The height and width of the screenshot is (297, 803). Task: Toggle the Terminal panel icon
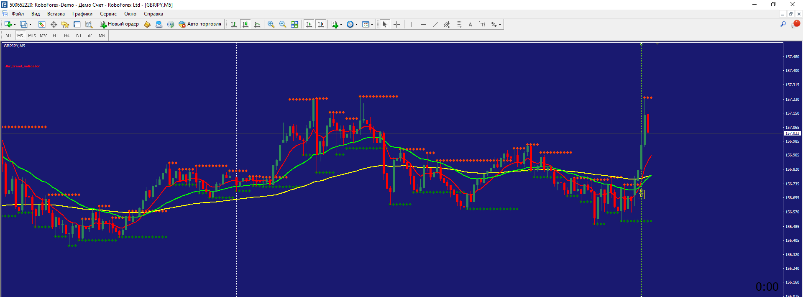[77, 24]
